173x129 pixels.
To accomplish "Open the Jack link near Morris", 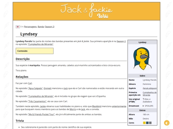I will (83, 109).
